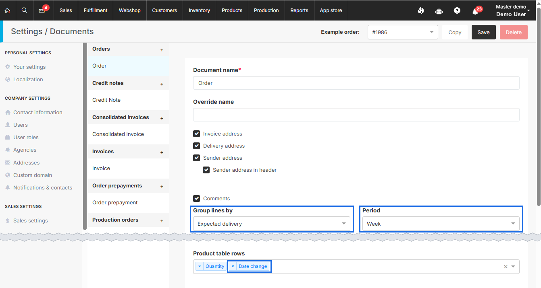Open the Master demo user menu
The height and width of the screenshot is (288, 541).
pos(512,10)
